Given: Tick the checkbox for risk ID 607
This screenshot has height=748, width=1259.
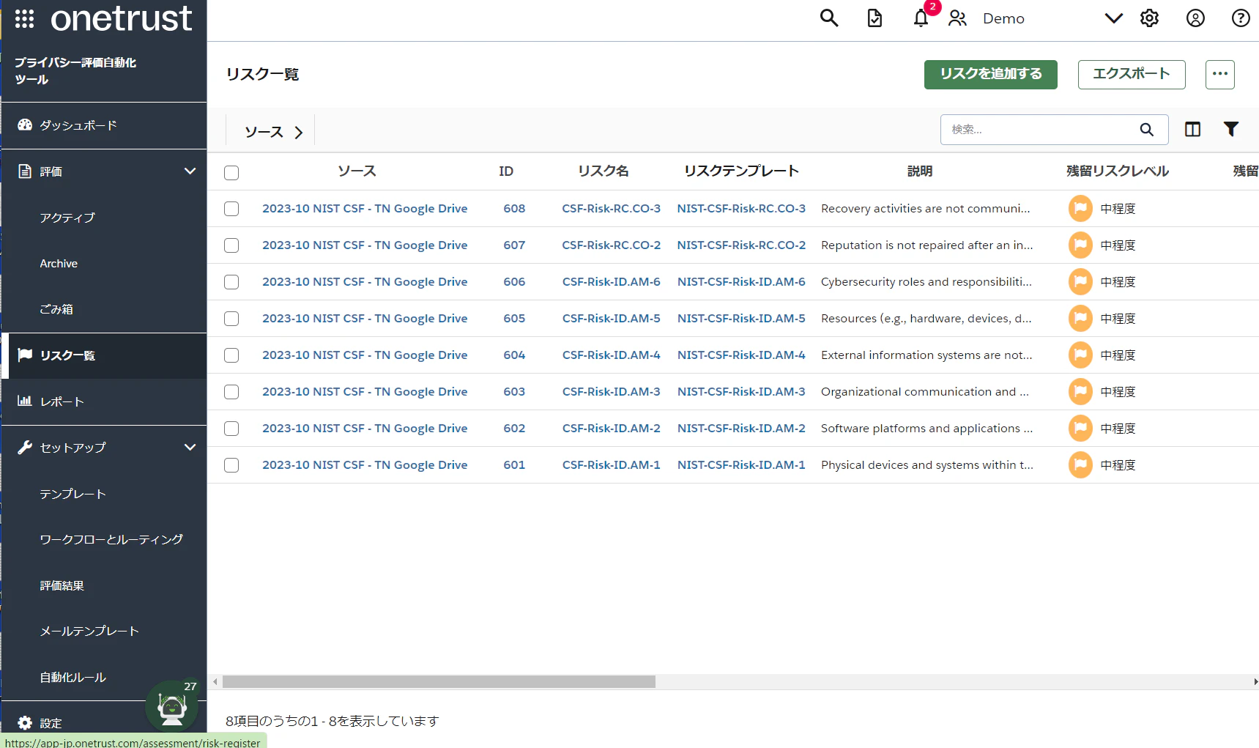Looking at the screenshot, I should pos(231,245).
